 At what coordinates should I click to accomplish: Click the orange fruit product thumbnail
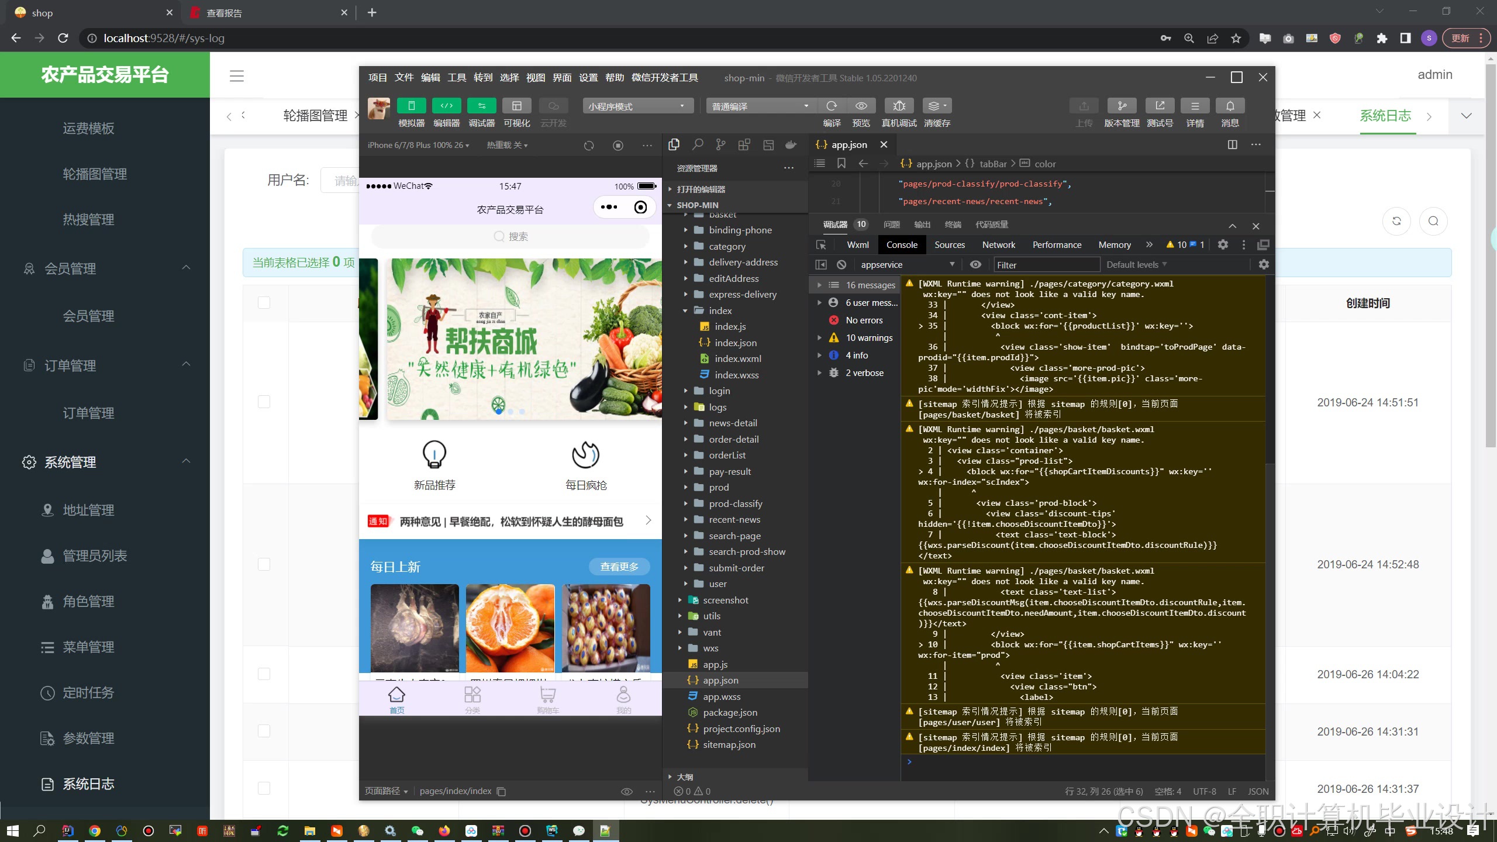click(x=510, y=628)
